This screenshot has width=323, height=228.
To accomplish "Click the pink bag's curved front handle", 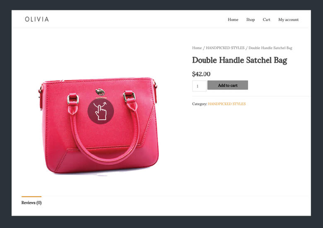I will 105,152.
